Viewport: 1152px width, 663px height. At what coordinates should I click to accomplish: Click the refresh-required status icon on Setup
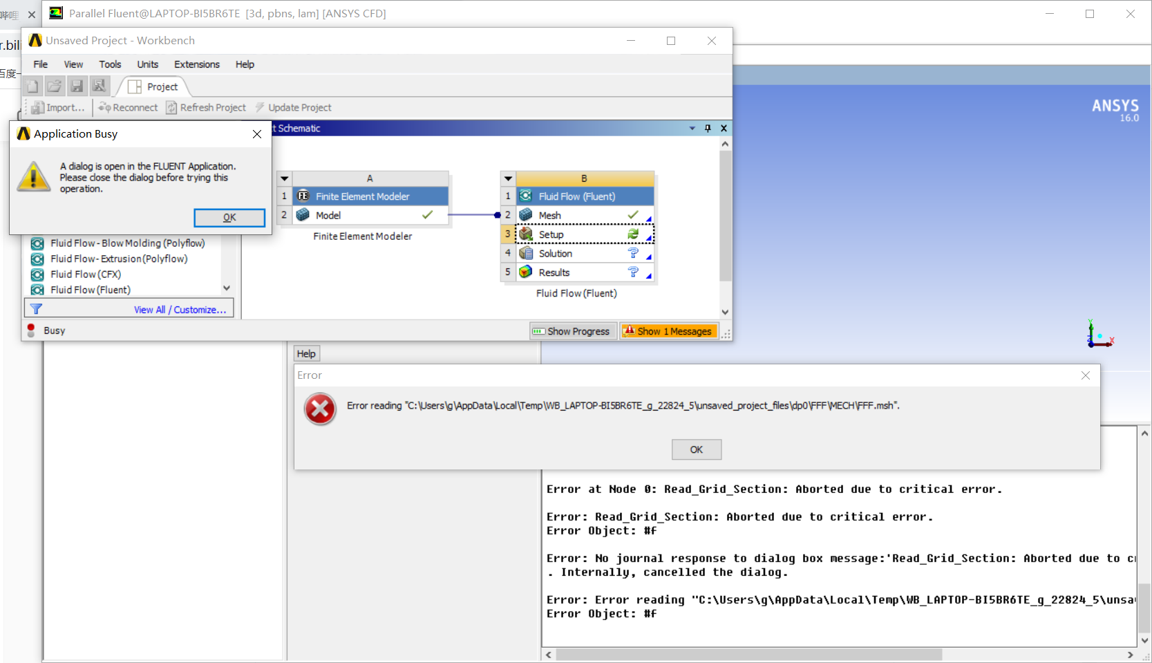[633, 234]
